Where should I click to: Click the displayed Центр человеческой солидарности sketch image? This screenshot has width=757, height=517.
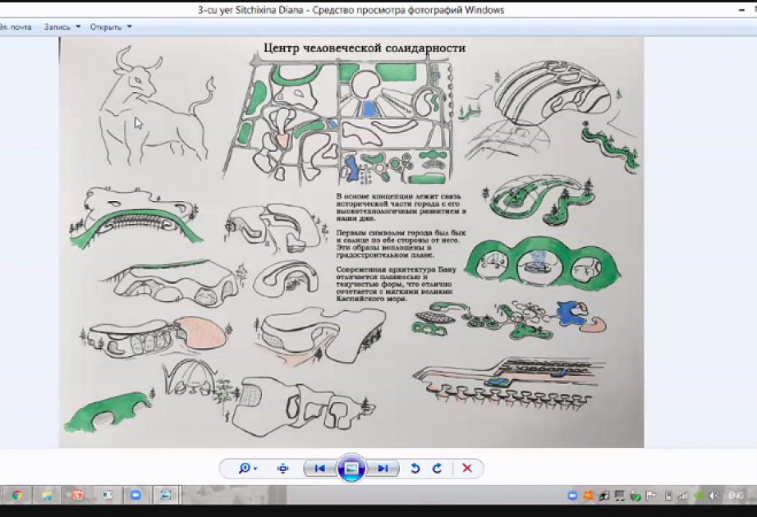pos(351,242)
